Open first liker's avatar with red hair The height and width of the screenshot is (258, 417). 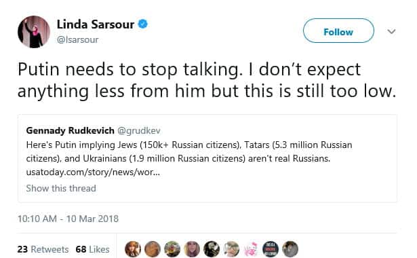(133, 249)
